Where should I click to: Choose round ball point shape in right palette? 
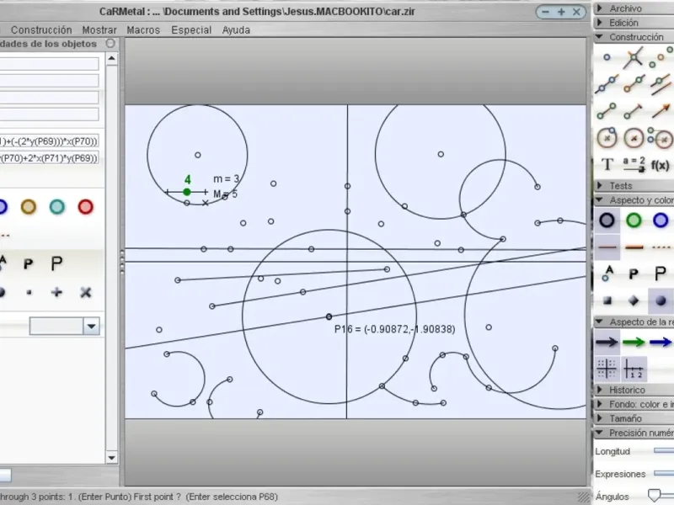(x=661, y=300)
